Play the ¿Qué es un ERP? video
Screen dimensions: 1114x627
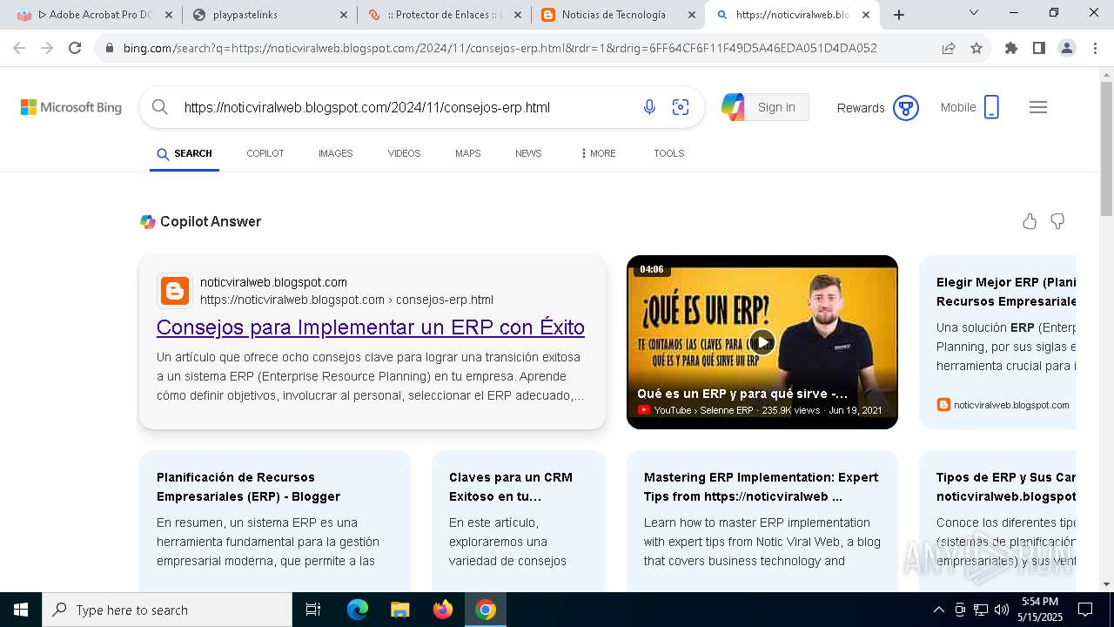tap(762, 342)
